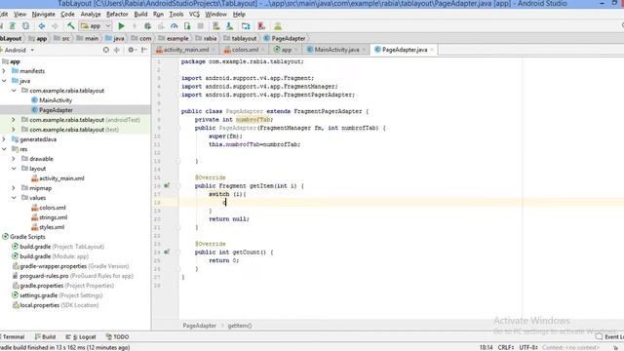Click the Redo arrow in toolbar
Image resolution: width=624 pixels, height=351 pixels.
55,26
